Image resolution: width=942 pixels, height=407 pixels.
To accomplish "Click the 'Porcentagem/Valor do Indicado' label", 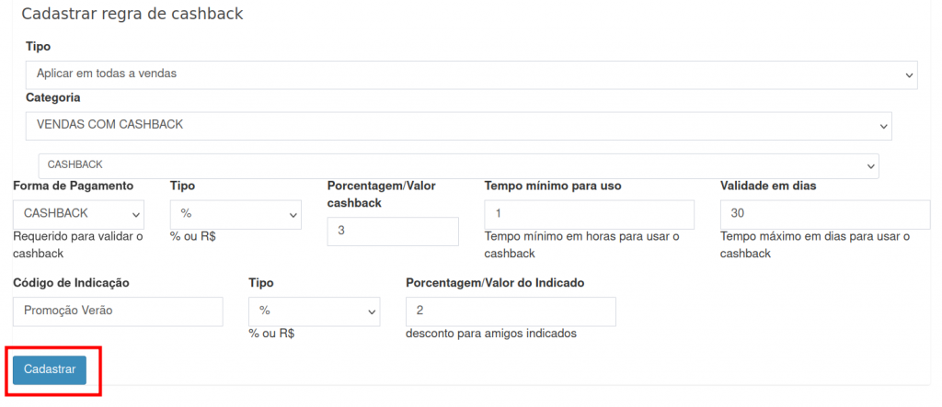I will point(495,283).
